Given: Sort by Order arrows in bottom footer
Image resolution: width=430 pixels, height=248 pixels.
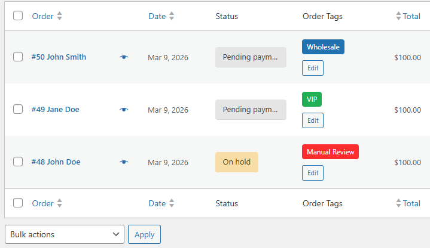Looking at the screenshot, I should pyautogui.click(x=60, y=203).
